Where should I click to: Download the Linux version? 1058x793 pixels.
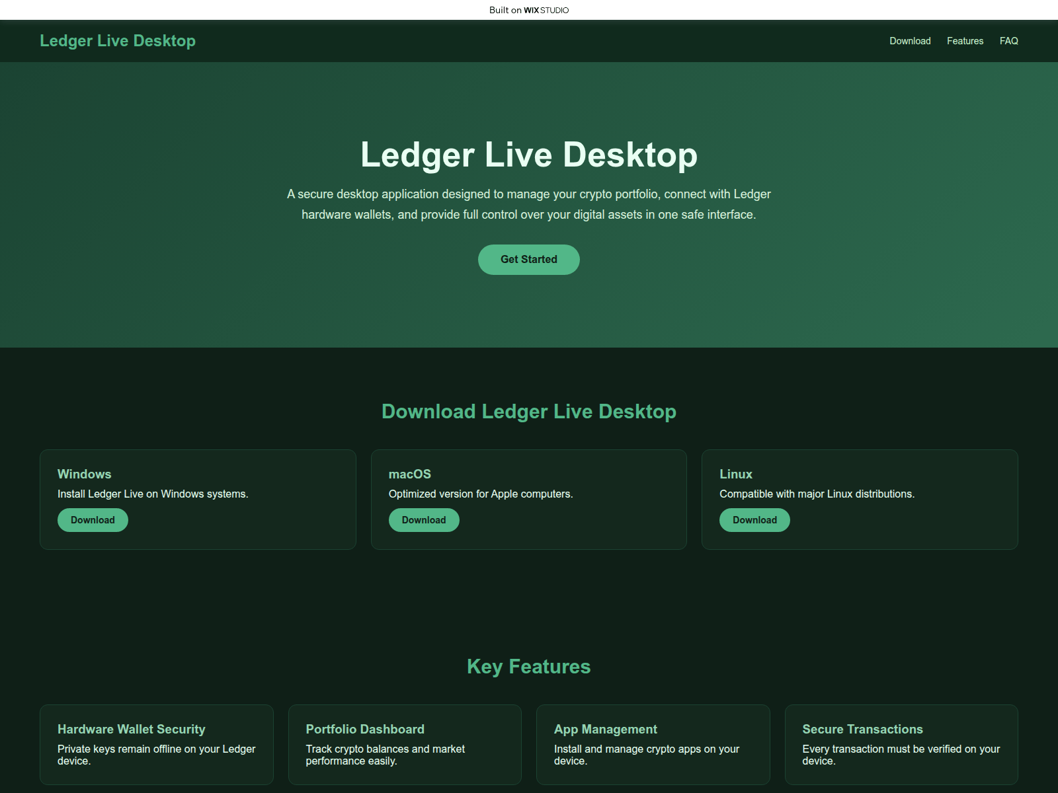click(754, 520)
